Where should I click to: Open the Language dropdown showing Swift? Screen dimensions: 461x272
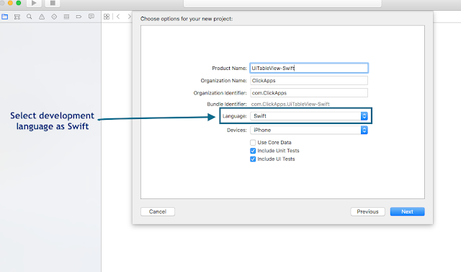tap(309, 116)
